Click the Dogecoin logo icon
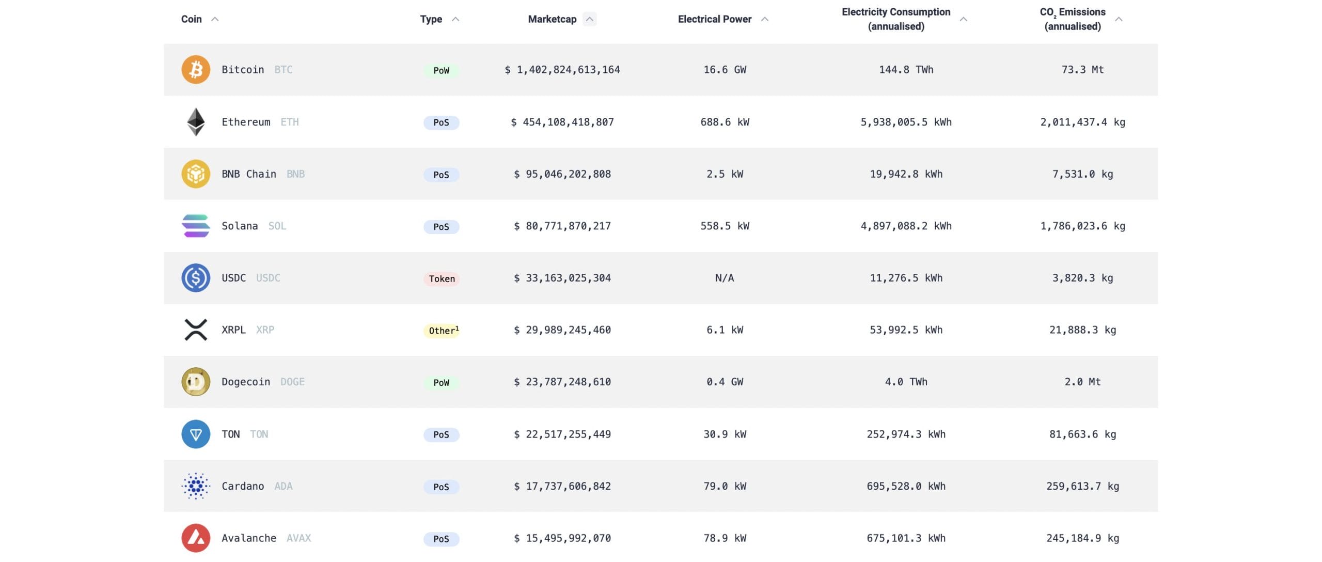1322x562 pixels. pos(196,382)
